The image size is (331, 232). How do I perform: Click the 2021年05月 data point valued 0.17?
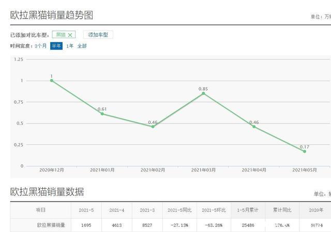tap(305, 152)
